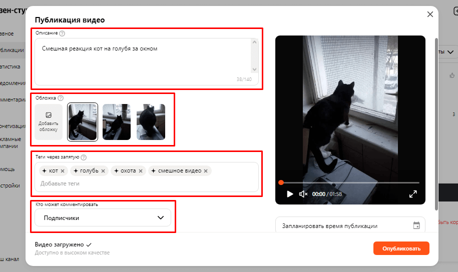Screen dimensions: 458x272
Task: Remove the голубь tag
Action: pos(103,171)
